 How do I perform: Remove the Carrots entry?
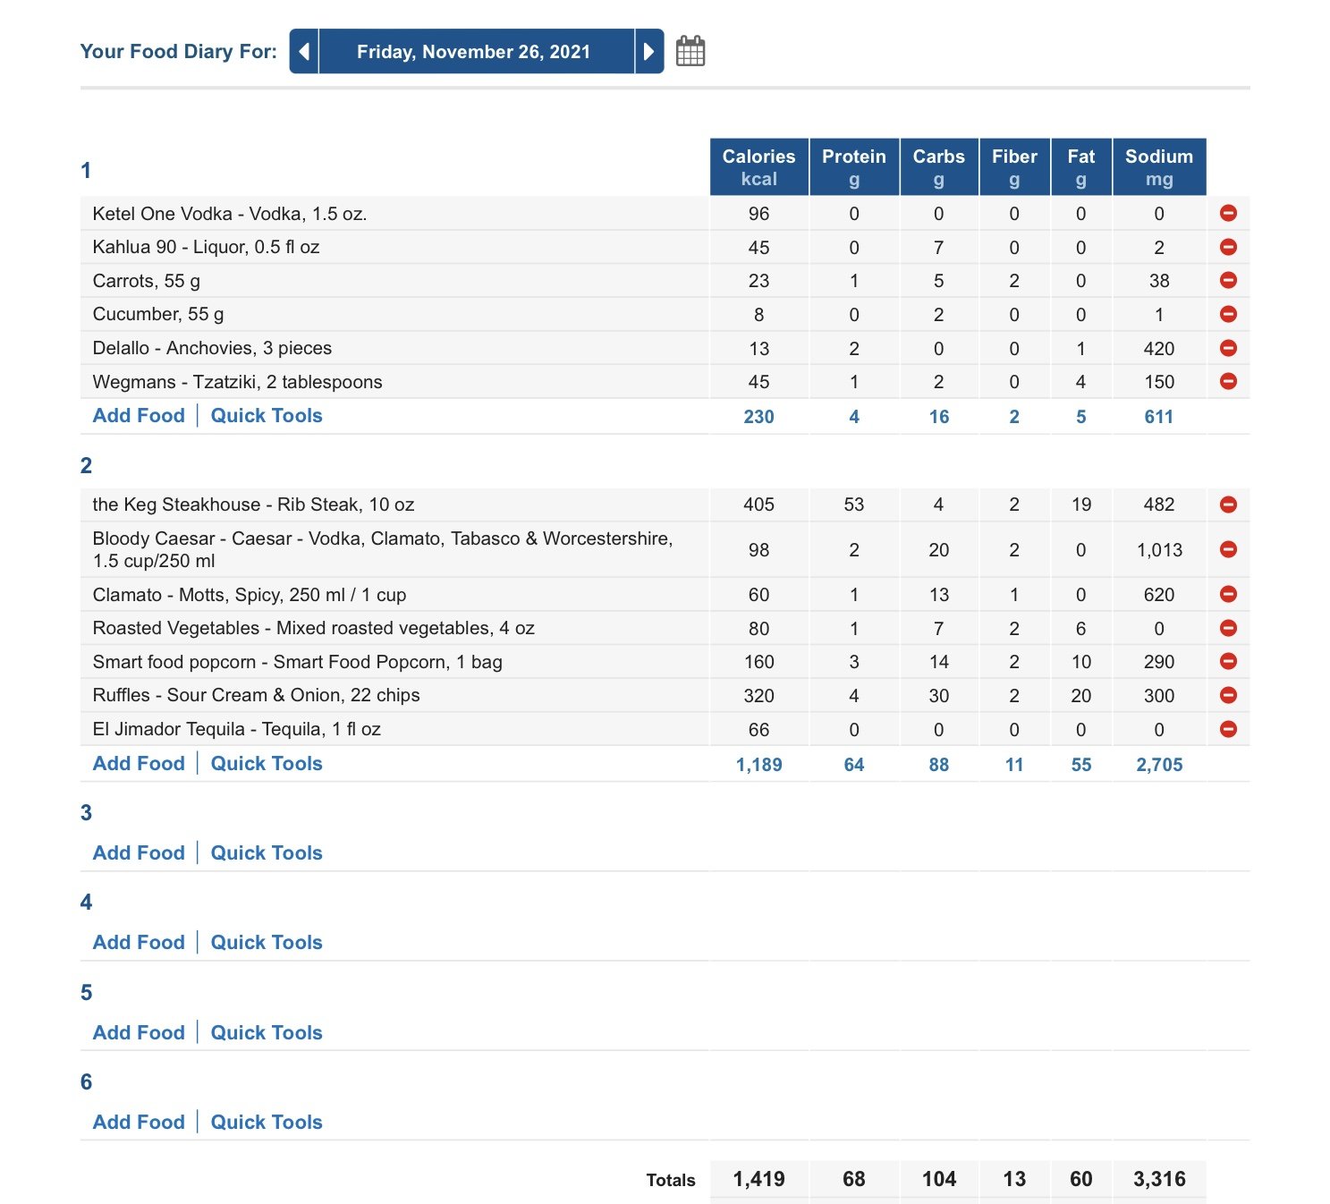(1228, 280)
